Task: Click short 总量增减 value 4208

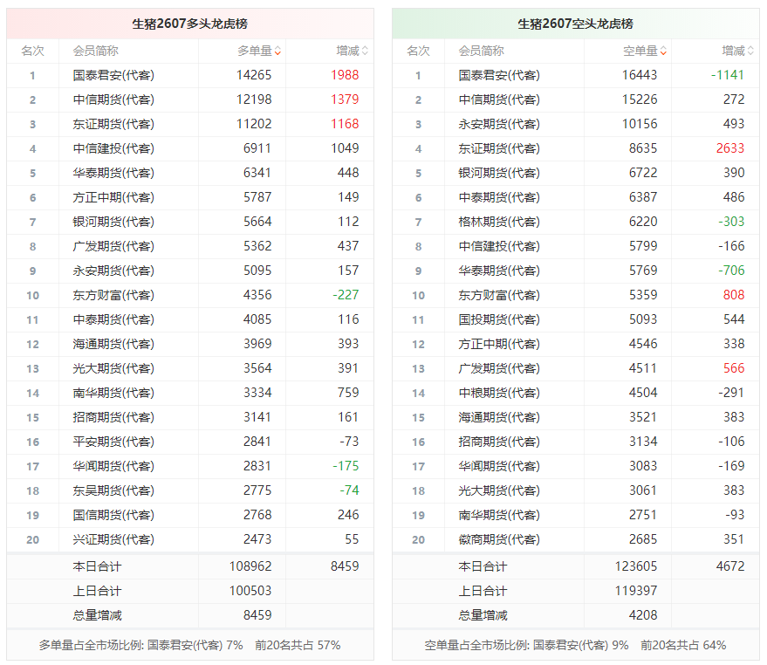Action: point(643,615)
